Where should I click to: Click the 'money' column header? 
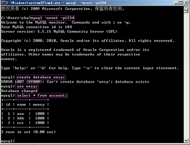click(39, 105)
